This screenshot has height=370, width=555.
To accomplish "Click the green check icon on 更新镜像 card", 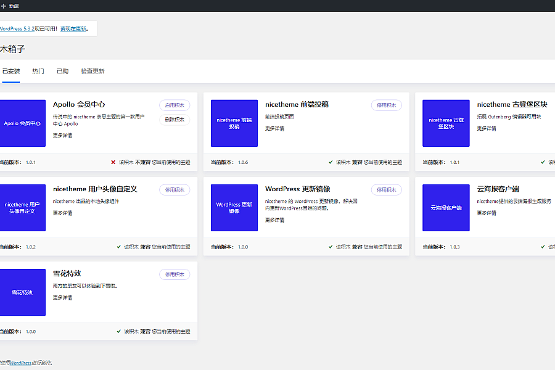I will click(x=331, y=247).
